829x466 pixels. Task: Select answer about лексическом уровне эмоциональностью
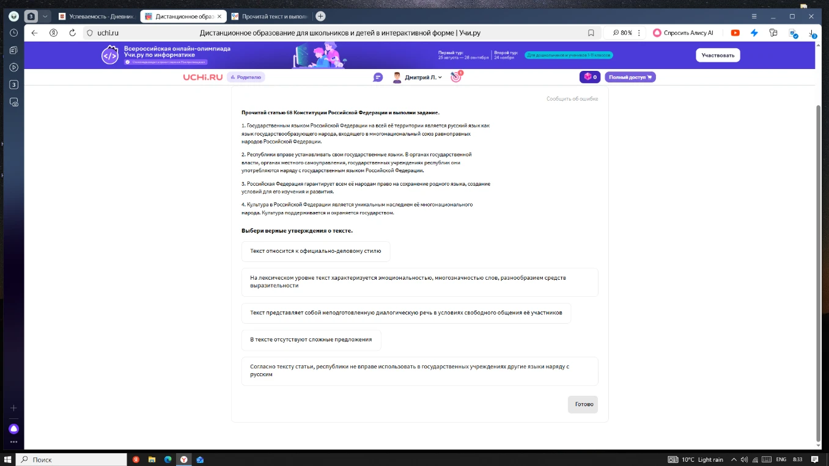pyautogui.click(x=419, y=282)
